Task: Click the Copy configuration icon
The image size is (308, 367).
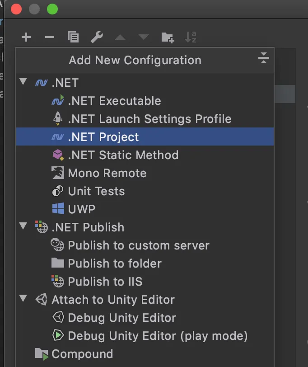Action: (x=73, y=37)
